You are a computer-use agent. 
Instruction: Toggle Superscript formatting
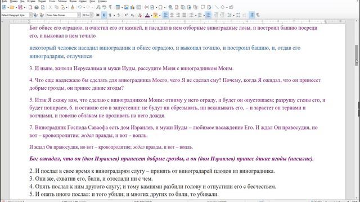click(126, 15)
